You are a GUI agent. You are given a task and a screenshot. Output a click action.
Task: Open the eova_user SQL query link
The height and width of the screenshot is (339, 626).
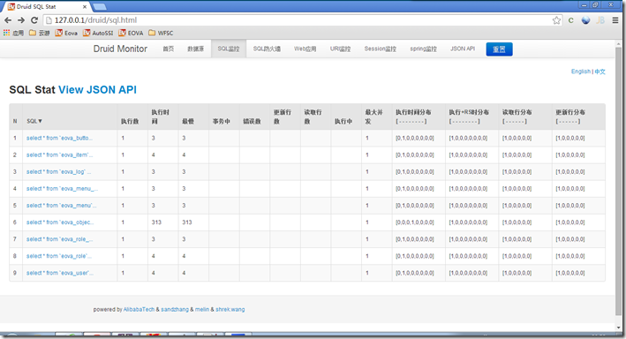pos(60,273)
